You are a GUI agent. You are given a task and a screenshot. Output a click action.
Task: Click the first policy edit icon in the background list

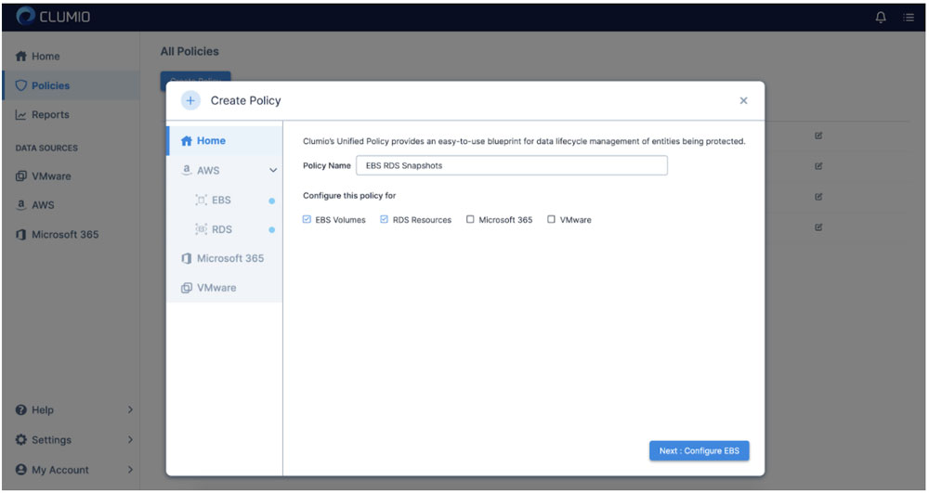(818, 136)
